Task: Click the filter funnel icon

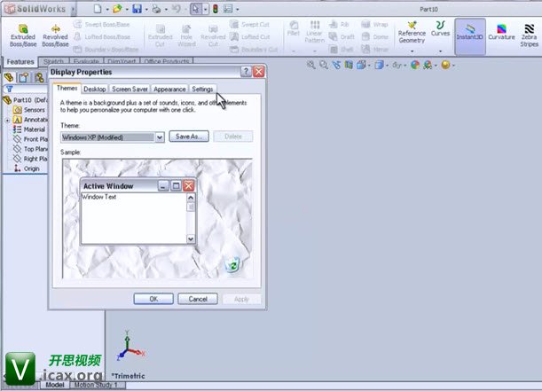Action: [10, 90]
